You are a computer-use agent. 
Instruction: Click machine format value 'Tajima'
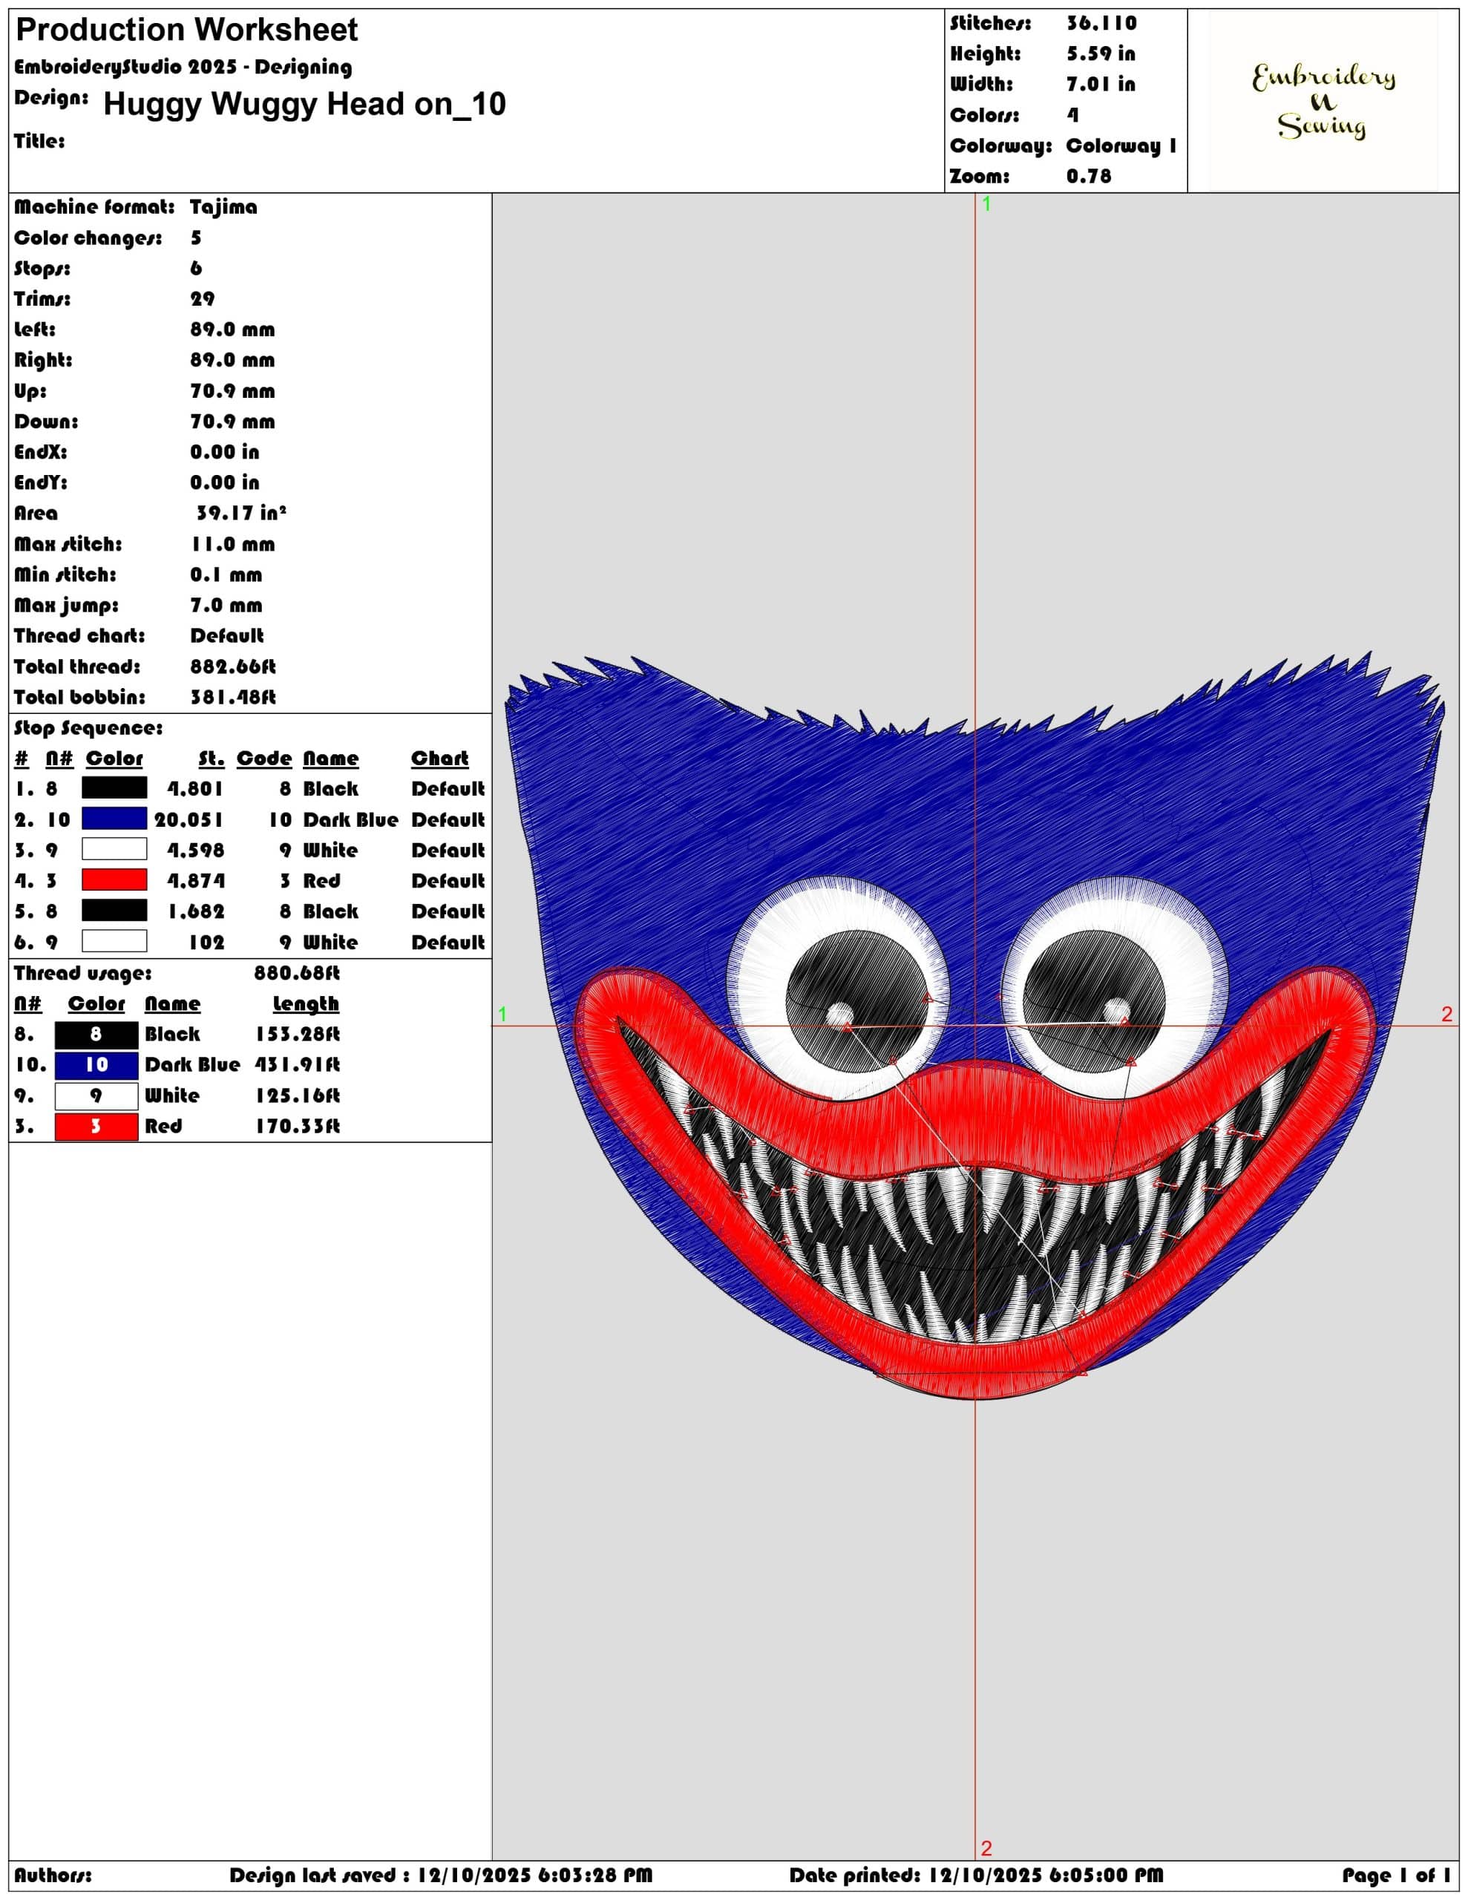(x=223, y=207)
